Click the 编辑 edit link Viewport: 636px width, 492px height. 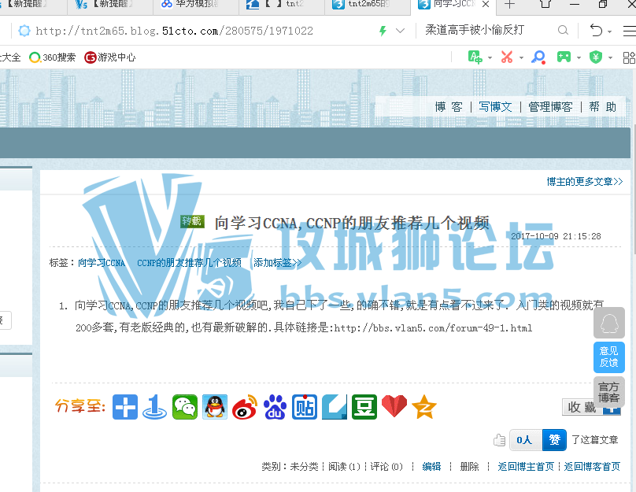(x=431, y=467)
